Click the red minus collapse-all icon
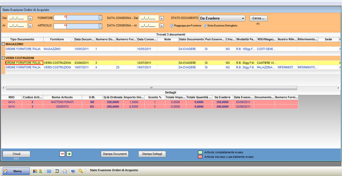Viewport: 342px width, 176px height. (x=62, y=154)
